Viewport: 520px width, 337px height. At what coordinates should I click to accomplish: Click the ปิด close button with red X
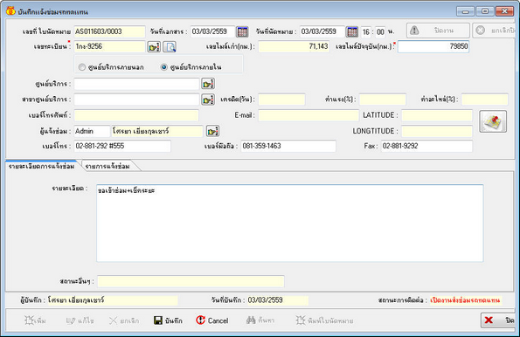(498, 320)
